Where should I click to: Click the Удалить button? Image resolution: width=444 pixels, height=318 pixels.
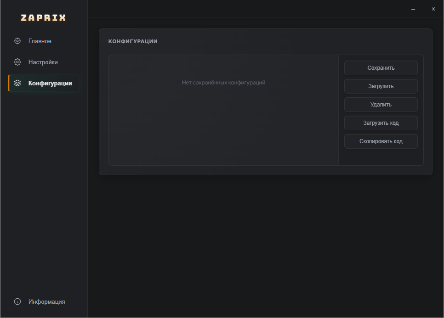tap(381, 105)
